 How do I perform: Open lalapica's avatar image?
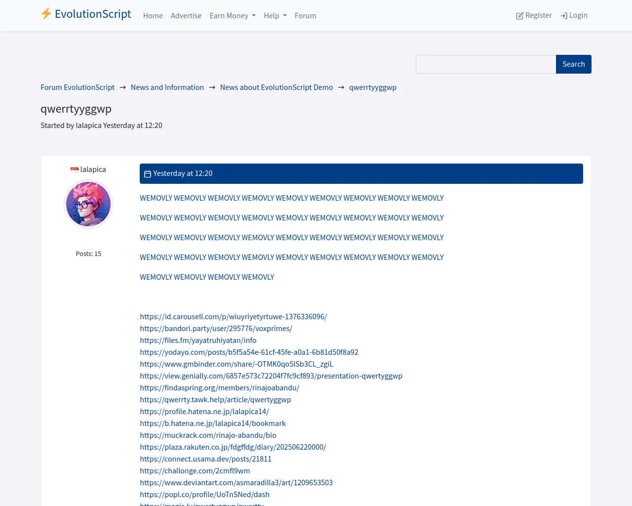pos(88,204)
